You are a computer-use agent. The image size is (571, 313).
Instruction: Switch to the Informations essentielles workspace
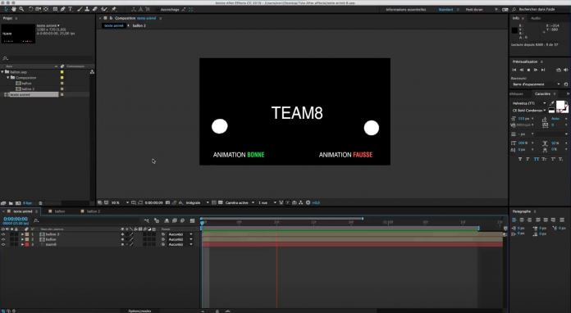[405, 10]
